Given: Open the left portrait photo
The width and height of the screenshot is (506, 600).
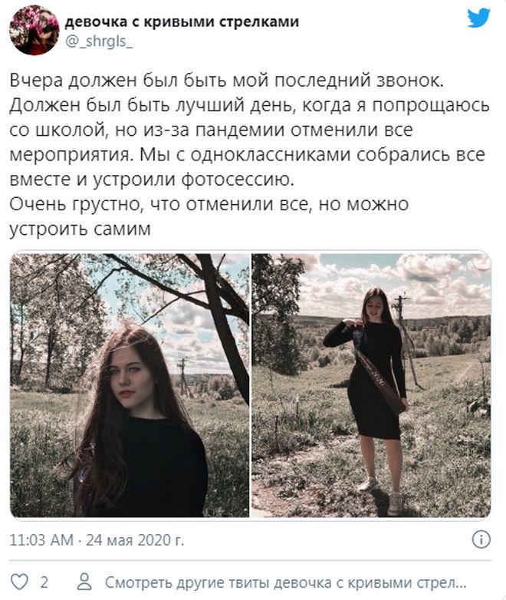Looking at the screenshot, I should tap(130, 385).
